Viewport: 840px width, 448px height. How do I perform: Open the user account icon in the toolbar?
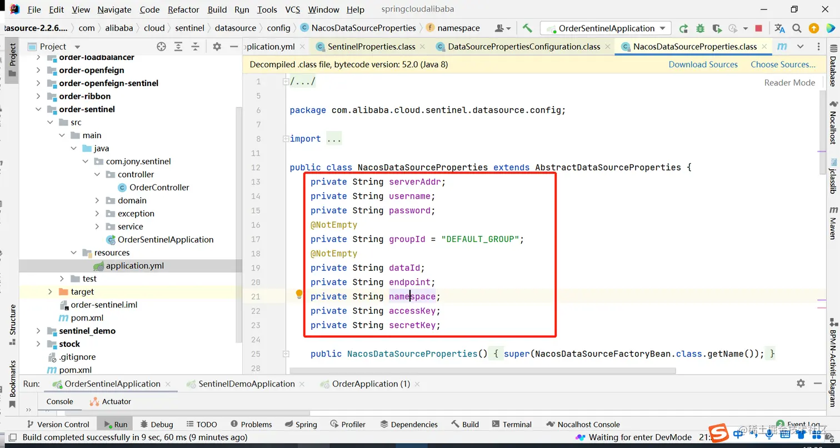(502, 28)
